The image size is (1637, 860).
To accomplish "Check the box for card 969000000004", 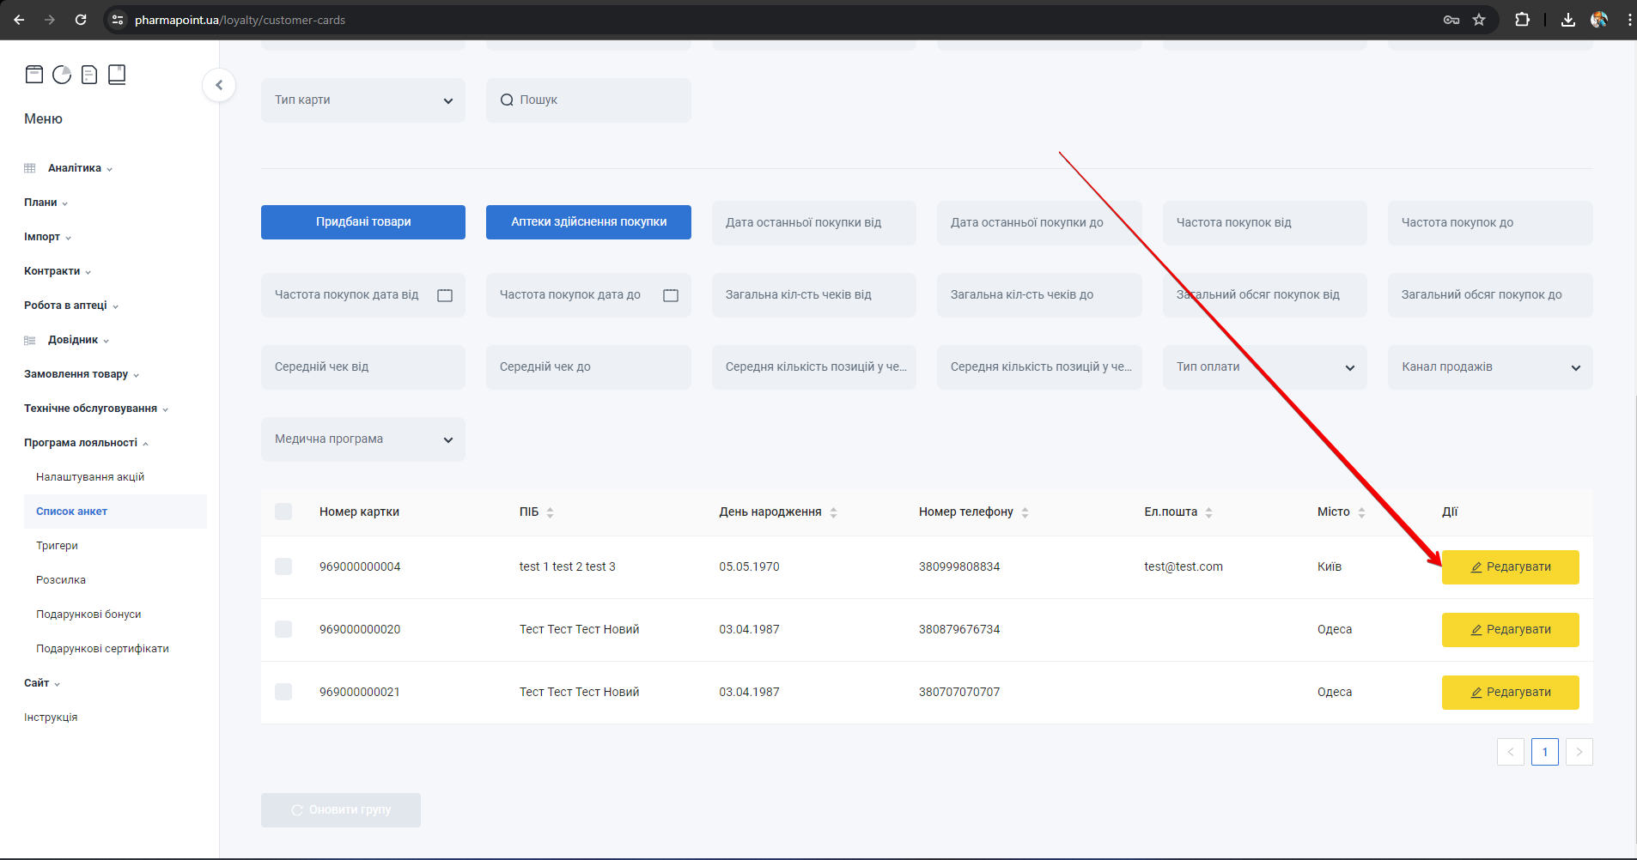I will 283,566.
